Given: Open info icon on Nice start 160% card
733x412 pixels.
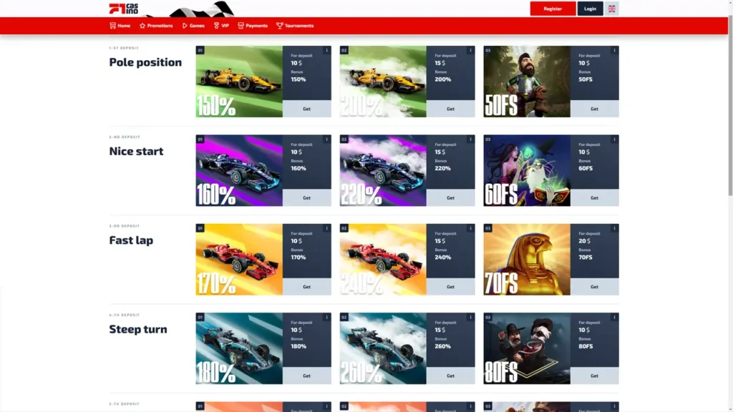Looking at the screenshot, I should coord(326,139).
